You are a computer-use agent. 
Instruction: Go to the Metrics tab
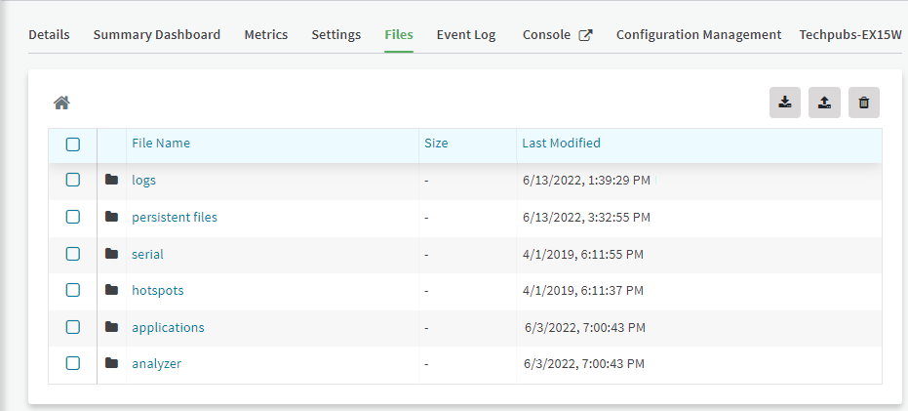tap(266, 35)
